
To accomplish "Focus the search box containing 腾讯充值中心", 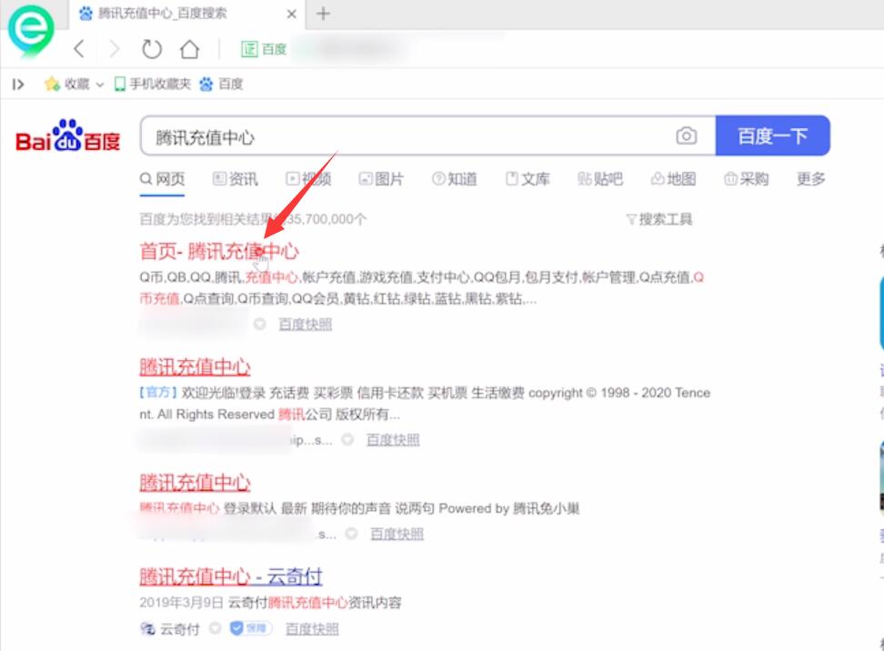I will pos(406,135).
